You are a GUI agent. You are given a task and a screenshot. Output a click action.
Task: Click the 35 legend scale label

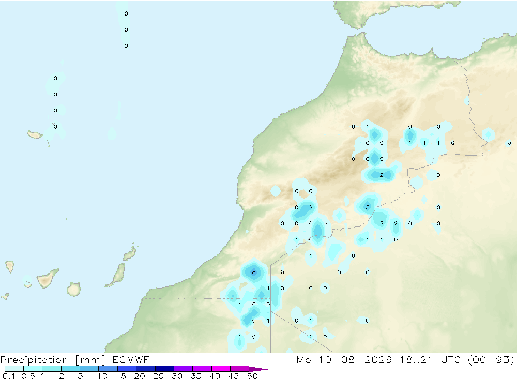click(x=196, y=376)
